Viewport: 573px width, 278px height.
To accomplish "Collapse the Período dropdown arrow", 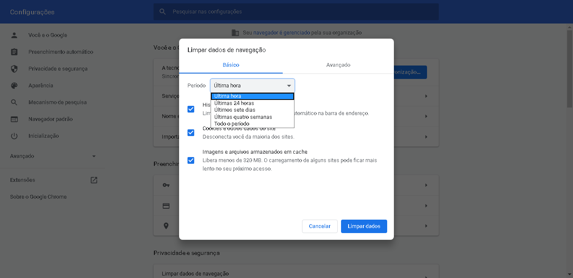I will point(289,86).
